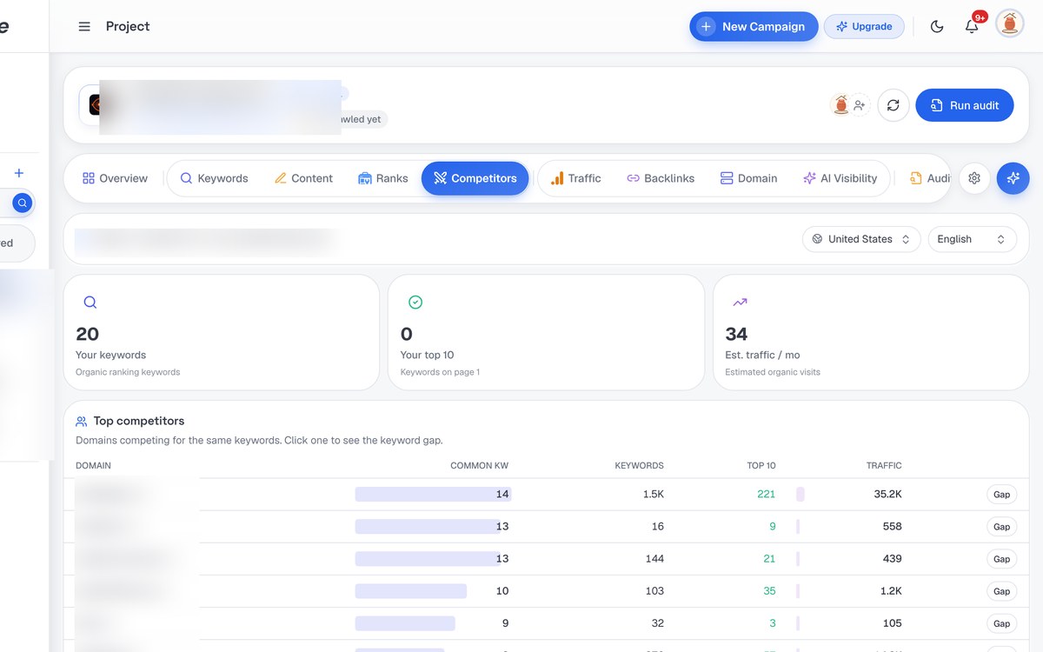This screenshot has height=652, width=1043.
Task: Select the Competitors tab
Action: coord(475,178)
